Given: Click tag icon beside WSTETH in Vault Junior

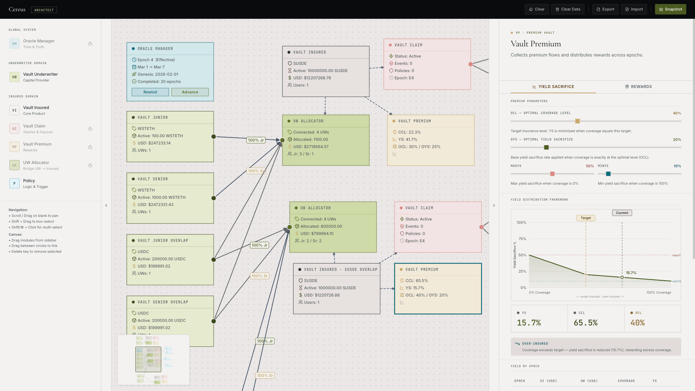Looking at the screenshot, I should [x=134, y=129].
